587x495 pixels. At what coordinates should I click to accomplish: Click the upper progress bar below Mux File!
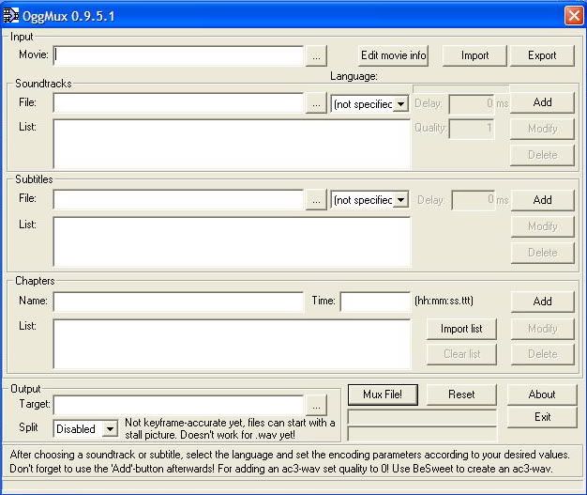point(422,417)
